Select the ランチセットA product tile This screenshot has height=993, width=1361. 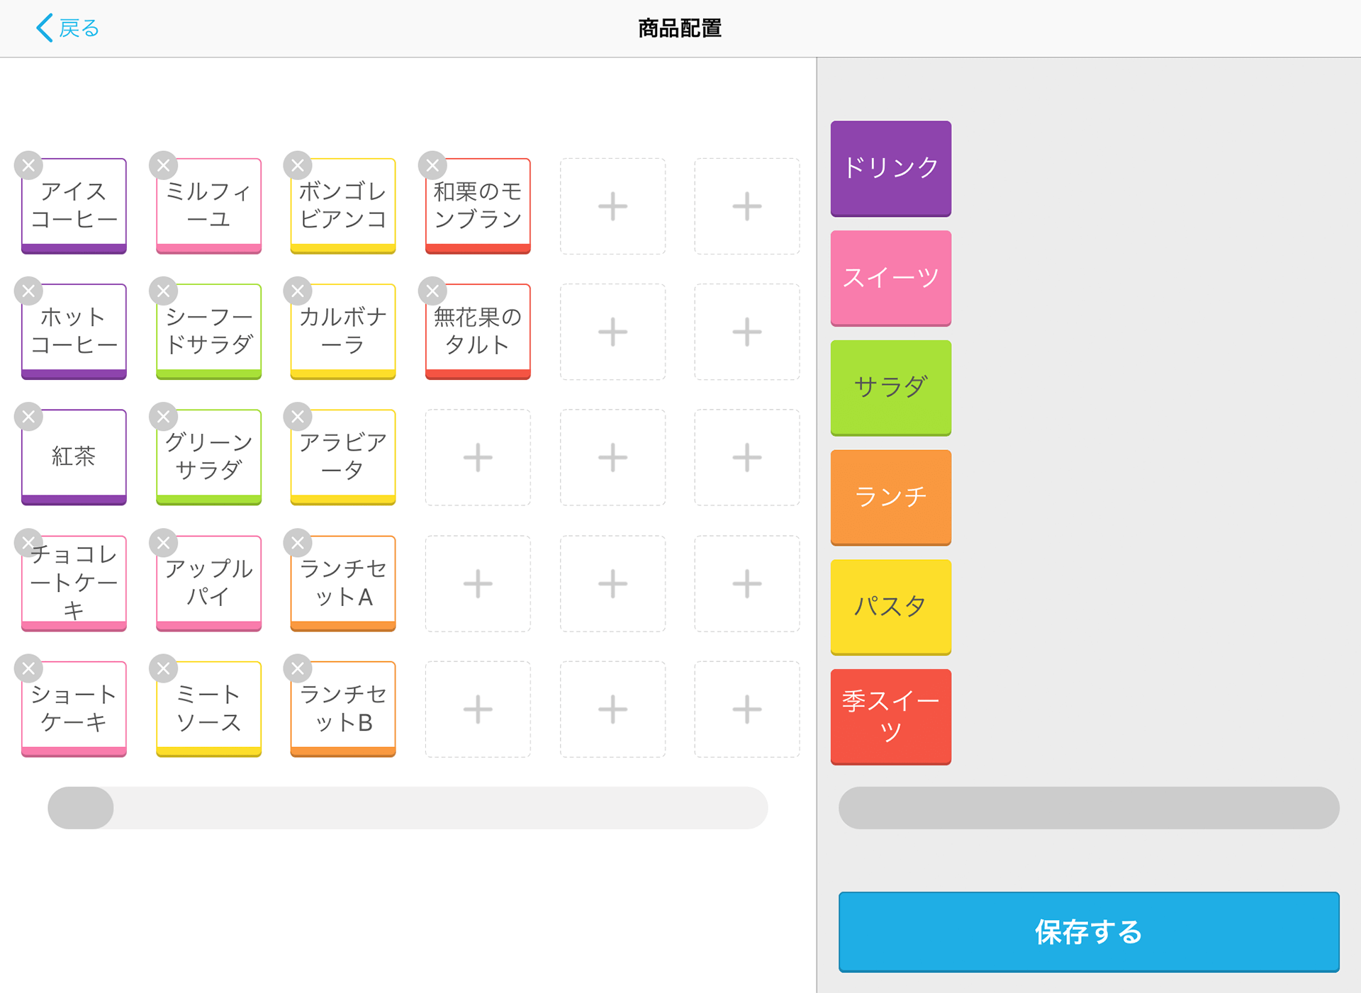[x=343, y=583]
